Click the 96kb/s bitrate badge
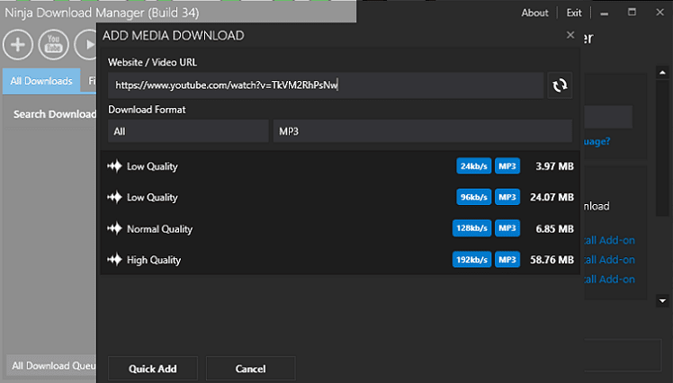 (474, 197)
